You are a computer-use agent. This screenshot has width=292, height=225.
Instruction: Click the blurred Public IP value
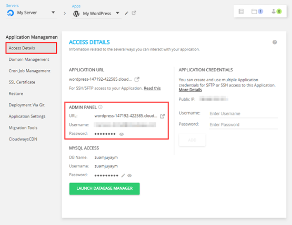214,99
